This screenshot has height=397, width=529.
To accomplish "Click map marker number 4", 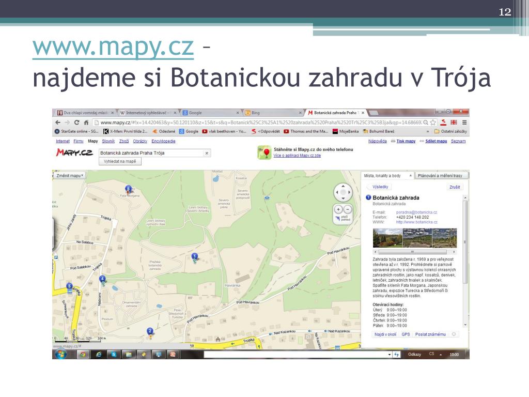I will [x=103, y=280].
